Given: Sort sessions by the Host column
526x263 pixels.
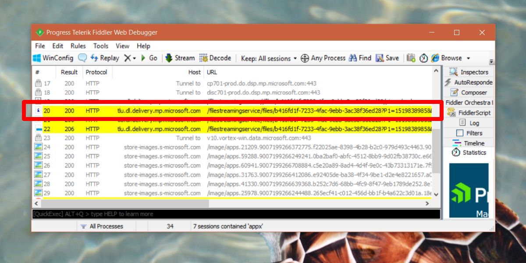Looking at the screenshot, I should click(158, 72).
